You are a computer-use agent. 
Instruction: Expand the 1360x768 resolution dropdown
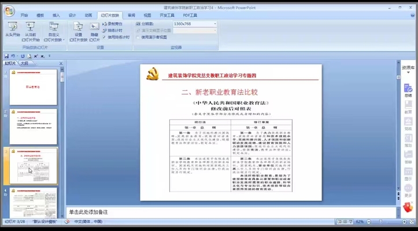215,24
